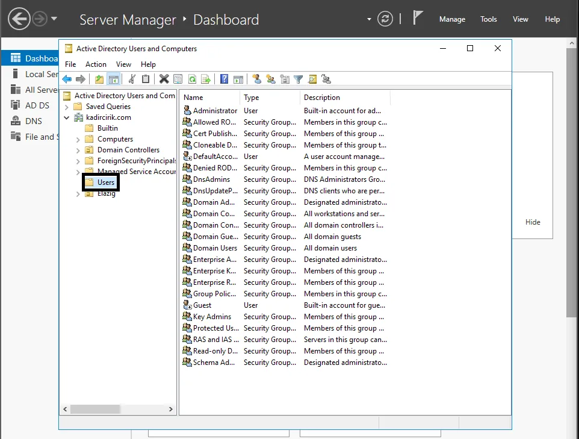Screen dimensions: 579x439
Task: Create a new user with toolbar icon
Action: 256,79
